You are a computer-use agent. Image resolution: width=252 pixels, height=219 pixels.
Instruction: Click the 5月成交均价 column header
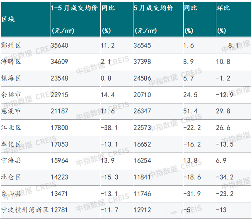coord(154,8)
